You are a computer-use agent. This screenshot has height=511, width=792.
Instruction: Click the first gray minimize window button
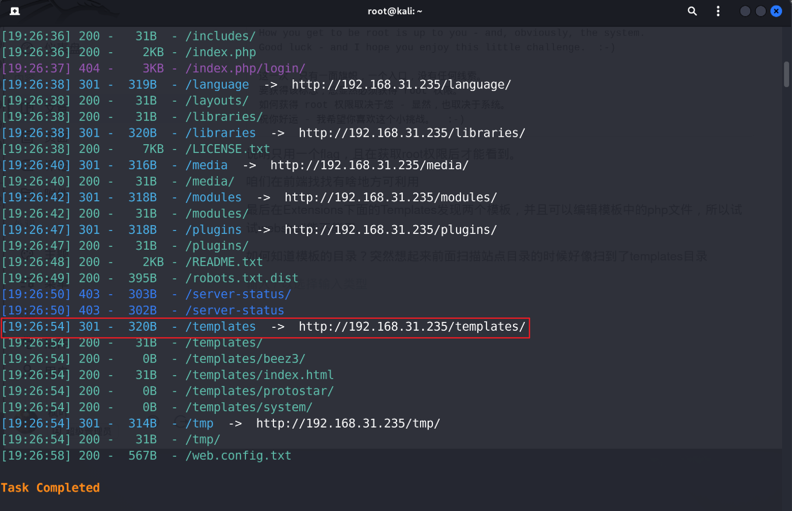[x=745, y=11]
